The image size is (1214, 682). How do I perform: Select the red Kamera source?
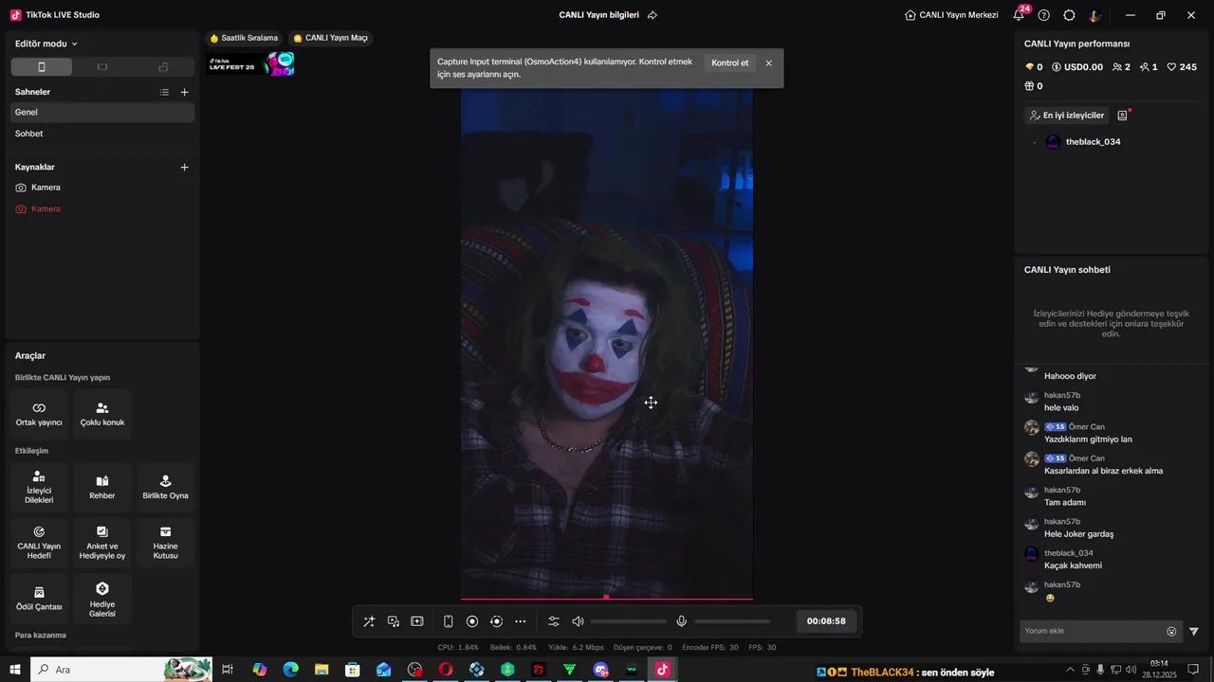102,208
